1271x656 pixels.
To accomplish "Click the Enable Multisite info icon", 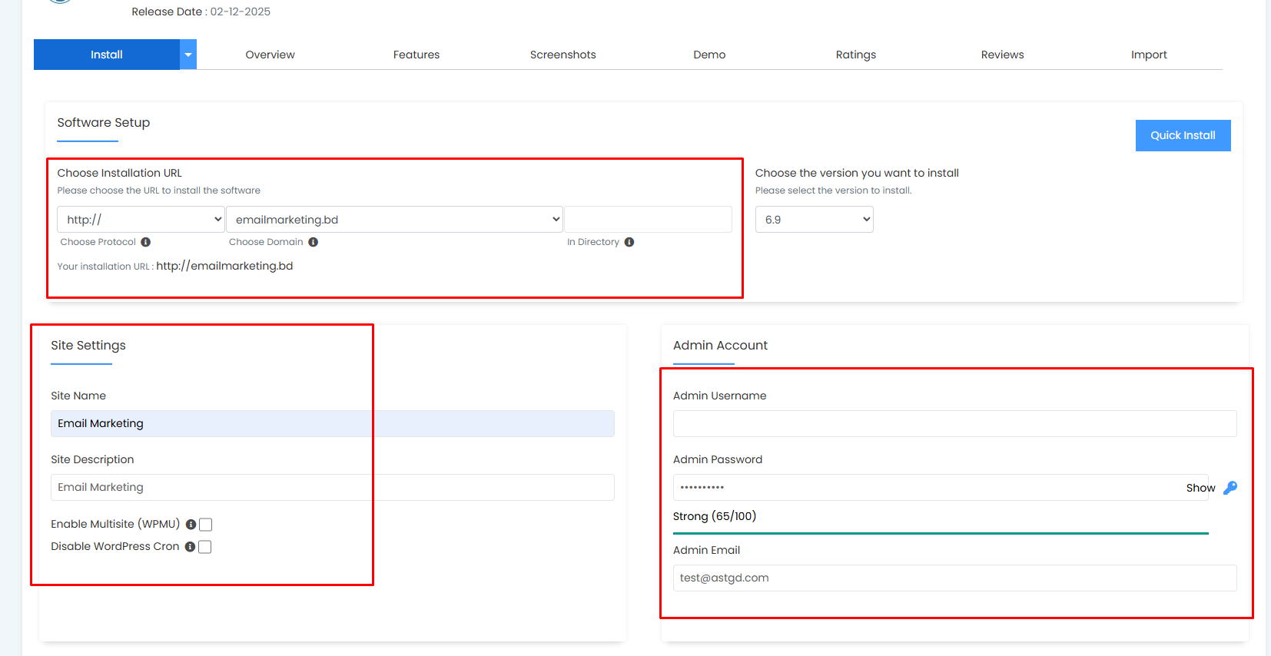I will tap(191, 525).
